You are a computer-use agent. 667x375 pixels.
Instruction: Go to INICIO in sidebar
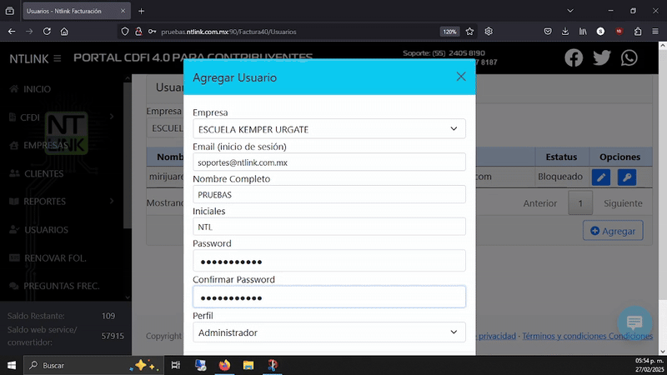click(x=31, y=89)
